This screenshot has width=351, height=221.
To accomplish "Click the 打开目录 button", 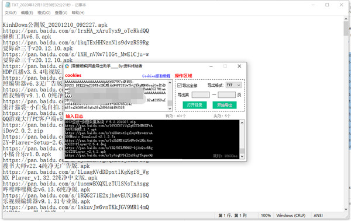I will point(195,105).
